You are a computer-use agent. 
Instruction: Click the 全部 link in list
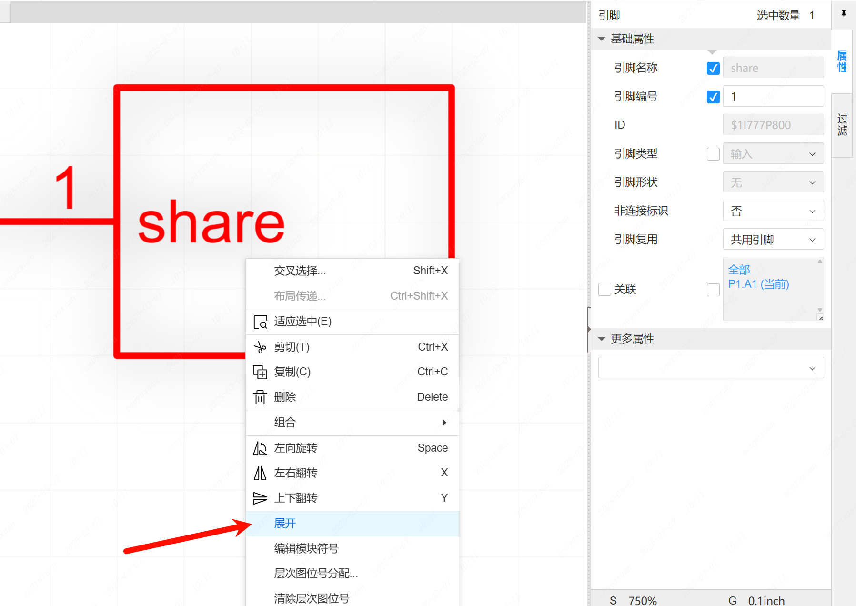click(739, 270)
